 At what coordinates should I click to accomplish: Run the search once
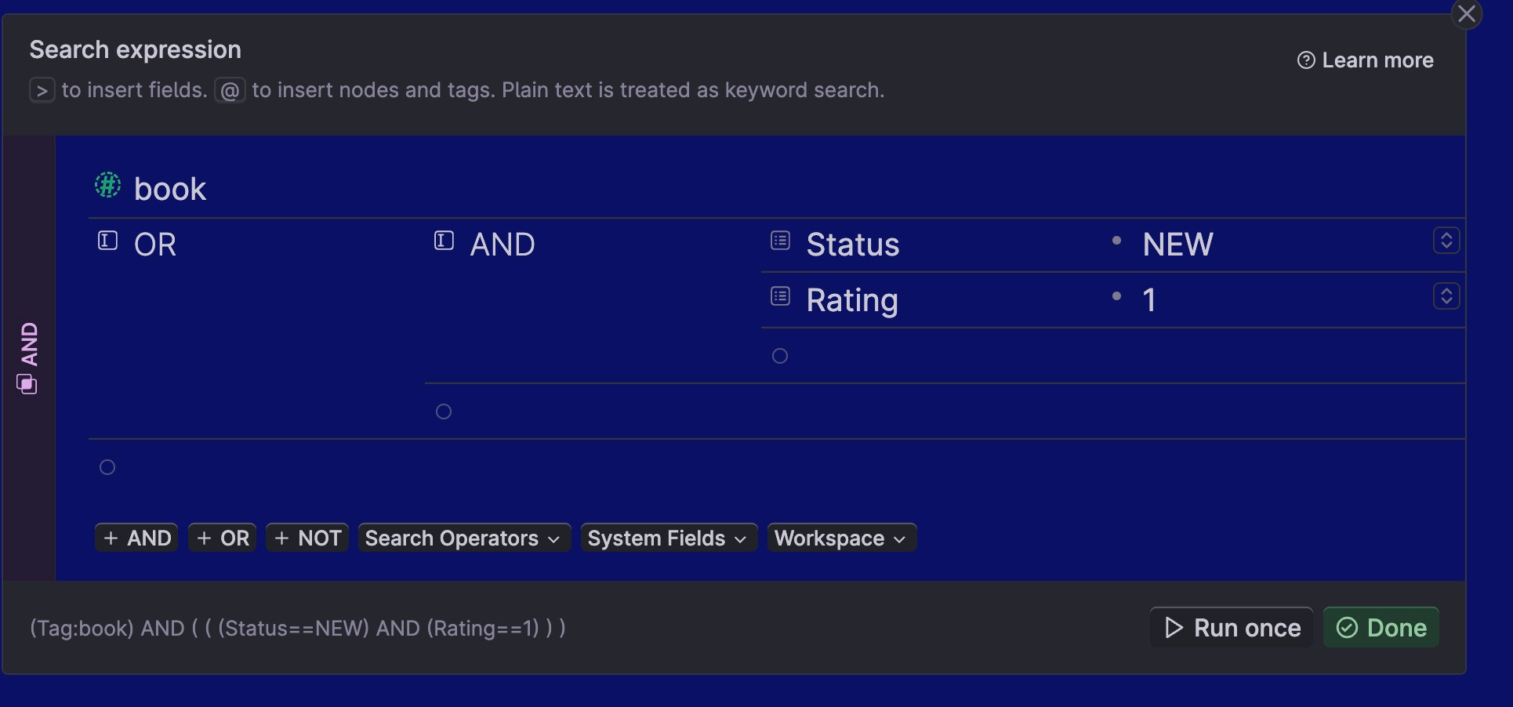coord(1230,627)
